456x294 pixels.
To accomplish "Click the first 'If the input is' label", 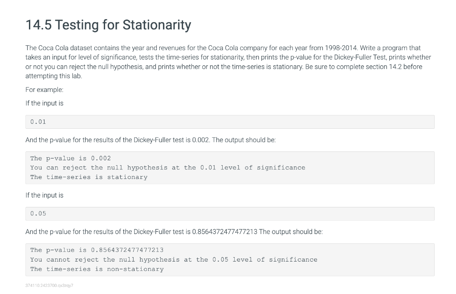I will [44, 103].
